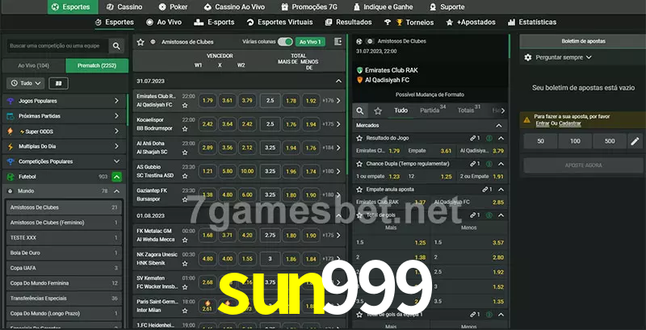Select the Prematch (2252) filter
The width and height of the screenshot is (646, 330).
(x=96, y=65)
